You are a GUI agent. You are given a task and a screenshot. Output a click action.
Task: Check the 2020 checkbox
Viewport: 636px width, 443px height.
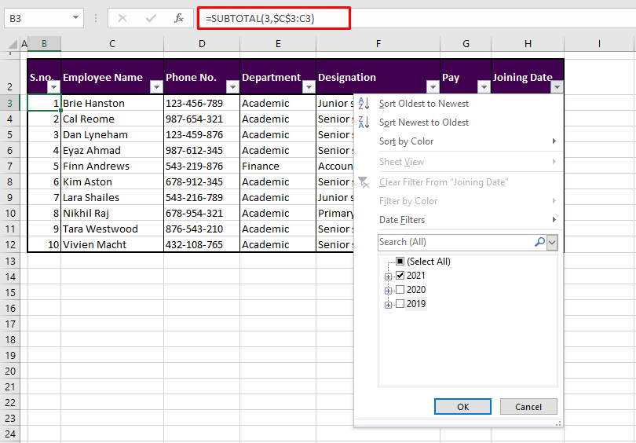(x=400, y=290)
